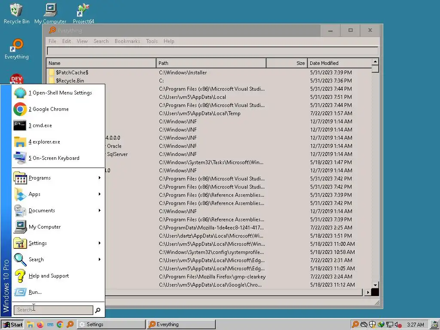Open Open-Shell Menu Settings from start menu
440x330 pixels.
pos(58,93)
